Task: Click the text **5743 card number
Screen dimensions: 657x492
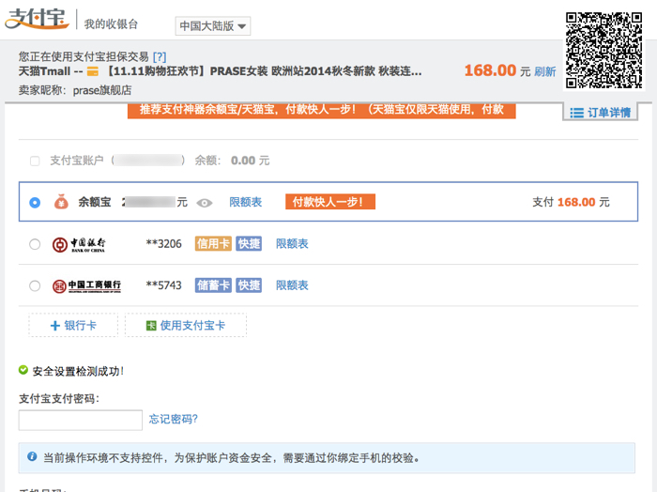Action: click(x=164, y=285)
